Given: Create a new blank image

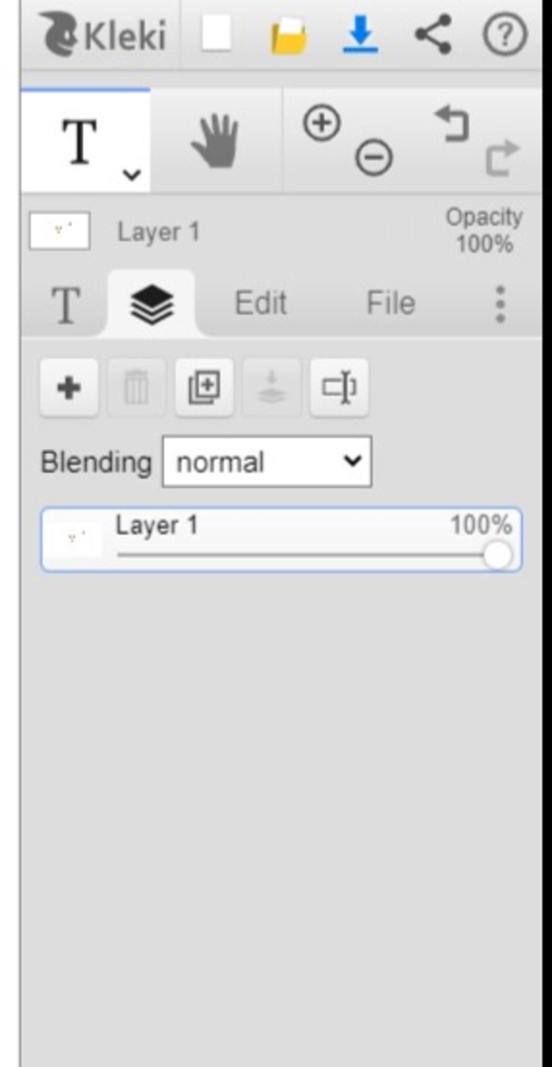Looking at the screenshot, I should click(216, 34).
